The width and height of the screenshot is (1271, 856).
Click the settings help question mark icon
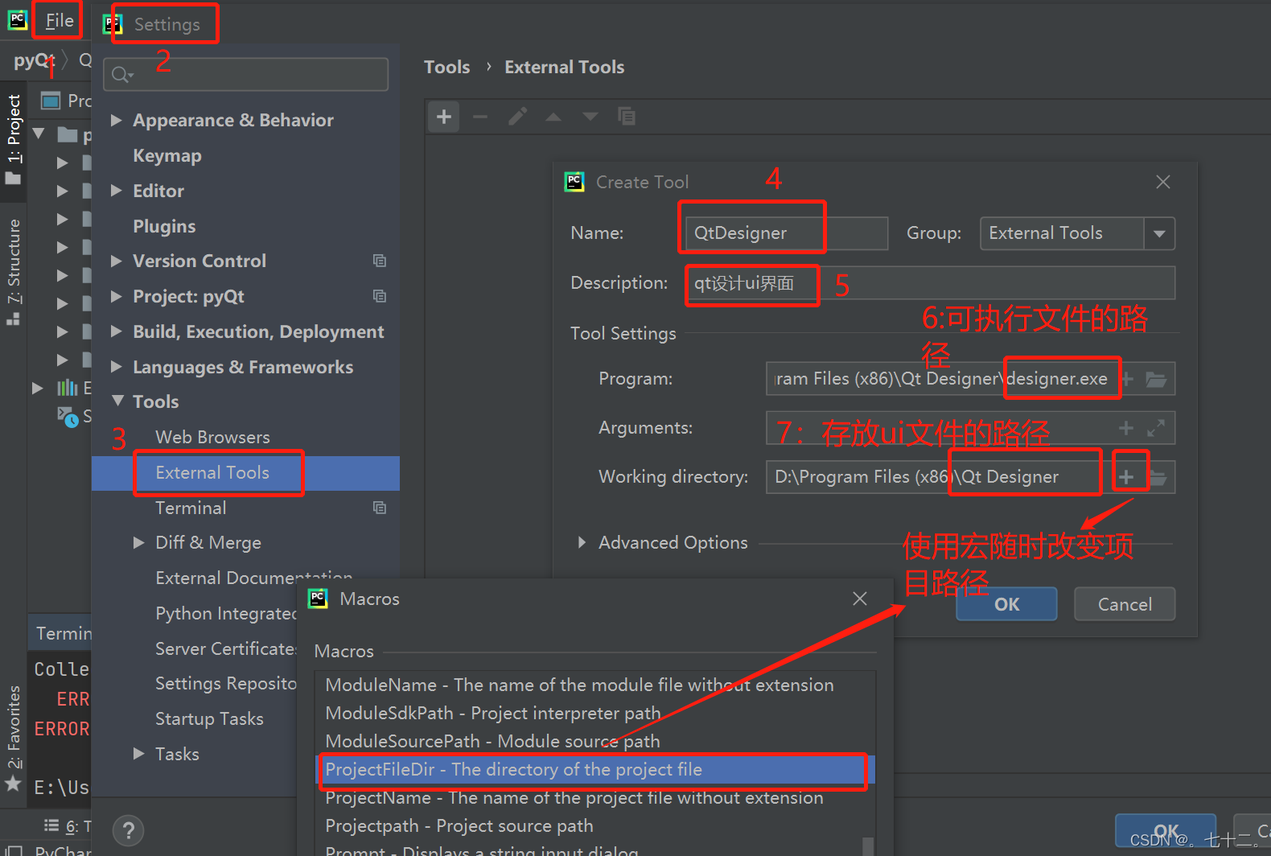(129, 831)
